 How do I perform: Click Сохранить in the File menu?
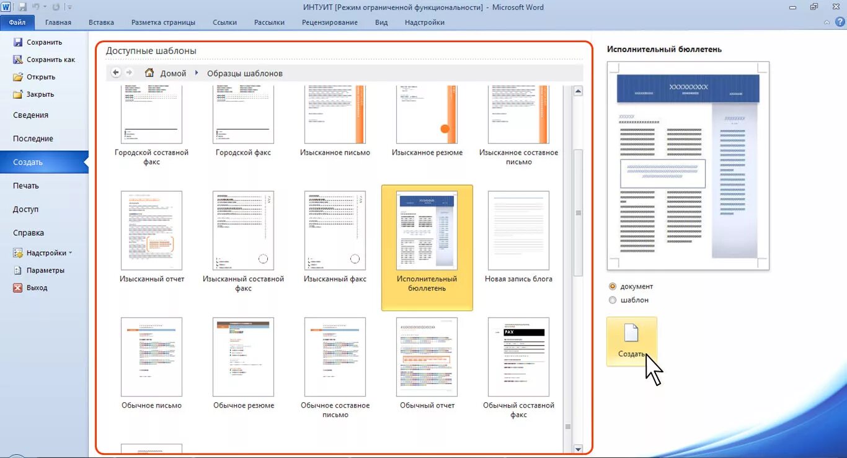(37, 42)
